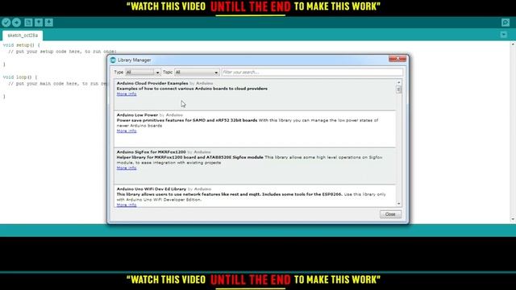Save the sketch with the Save icon
Viewport: 516px width, 290px height.
tap(48, 23)
